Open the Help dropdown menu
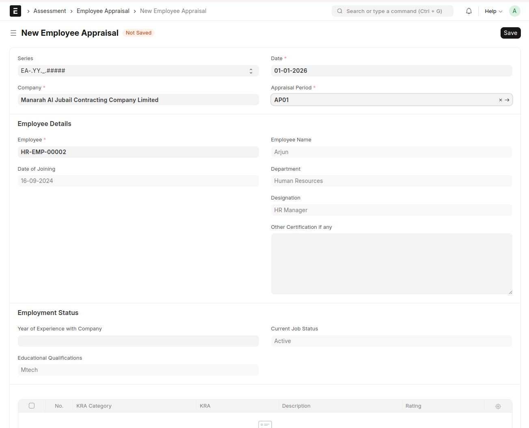Screen dimensions: 529x428 pyautogui.click(x=493, y=11)
